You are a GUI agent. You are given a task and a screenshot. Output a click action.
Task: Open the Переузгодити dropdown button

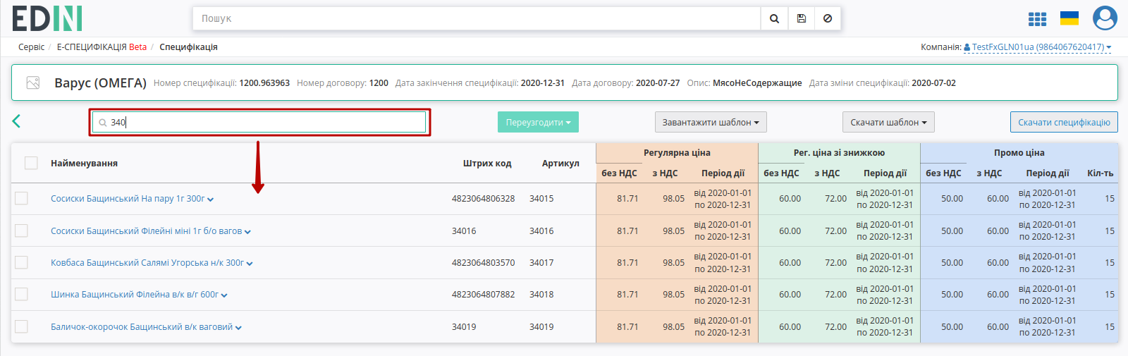[538, 122]
